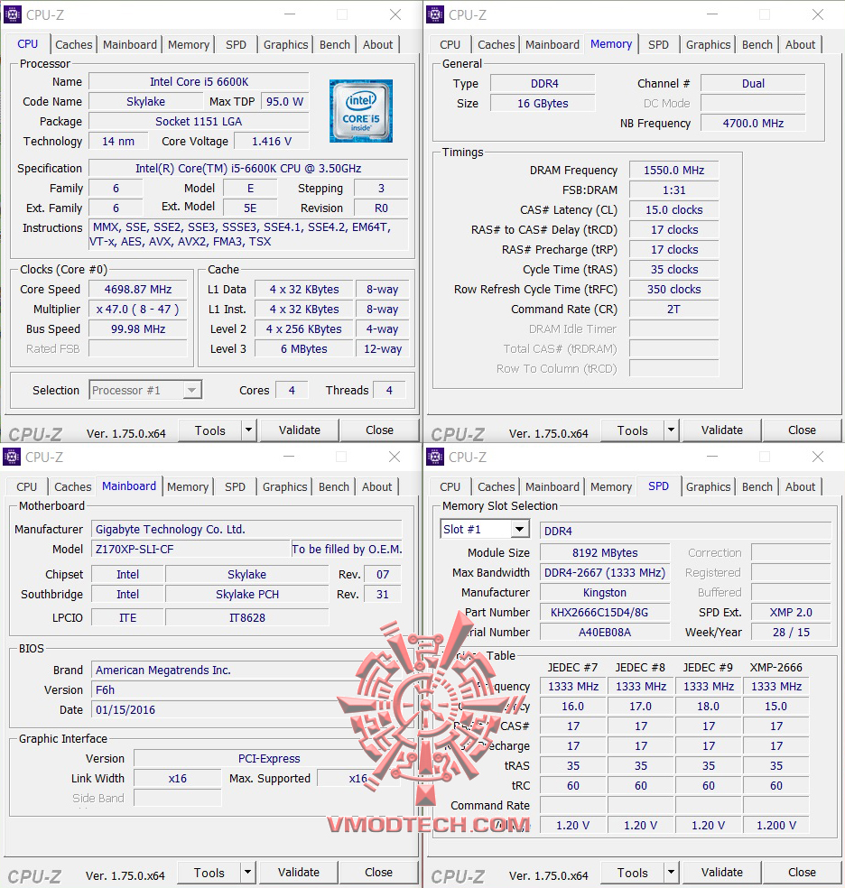Click Validate button in the SPD window
Screen dimensions: 845x888
click(722, 873)
